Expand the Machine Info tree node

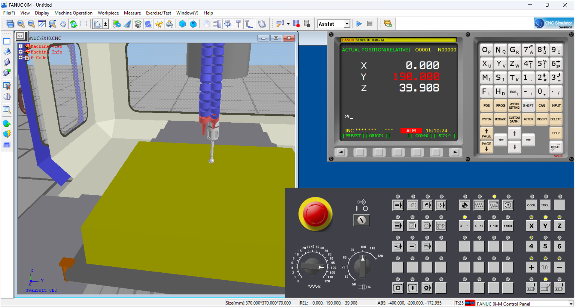(x=21, y=52)
